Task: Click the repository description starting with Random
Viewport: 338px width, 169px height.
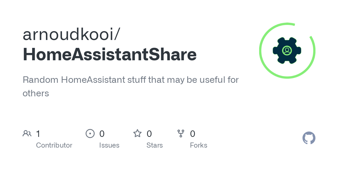Action: click(x=131, y=86)
